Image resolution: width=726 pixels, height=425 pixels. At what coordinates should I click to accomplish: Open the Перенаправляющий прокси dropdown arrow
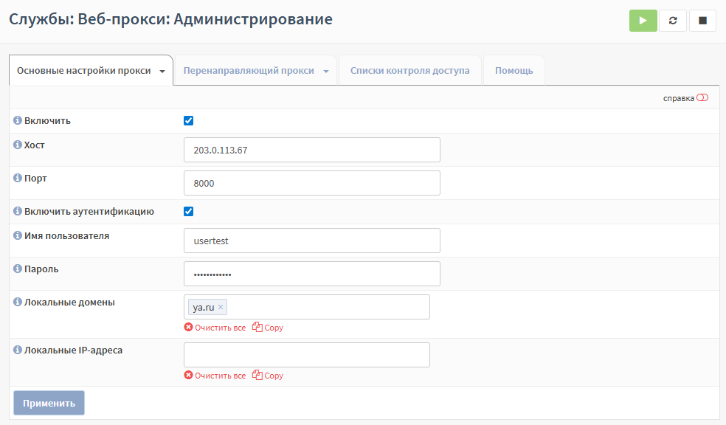[x=325, y=72]
